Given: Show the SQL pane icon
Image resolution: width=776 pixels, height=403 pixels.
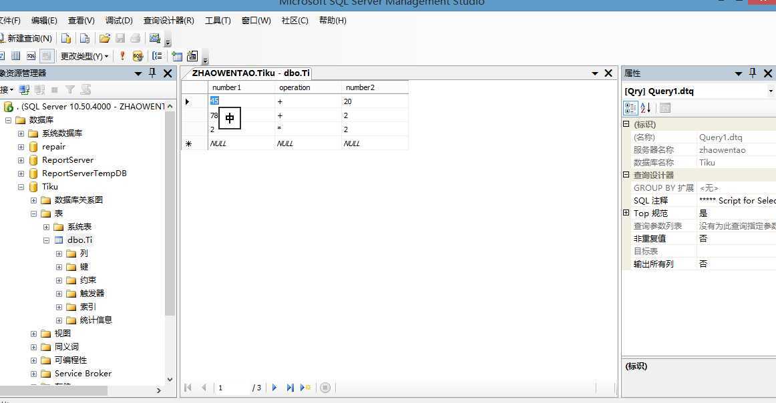Looking at the screenshot, I should pyautogui.click(x=31, y=56).
